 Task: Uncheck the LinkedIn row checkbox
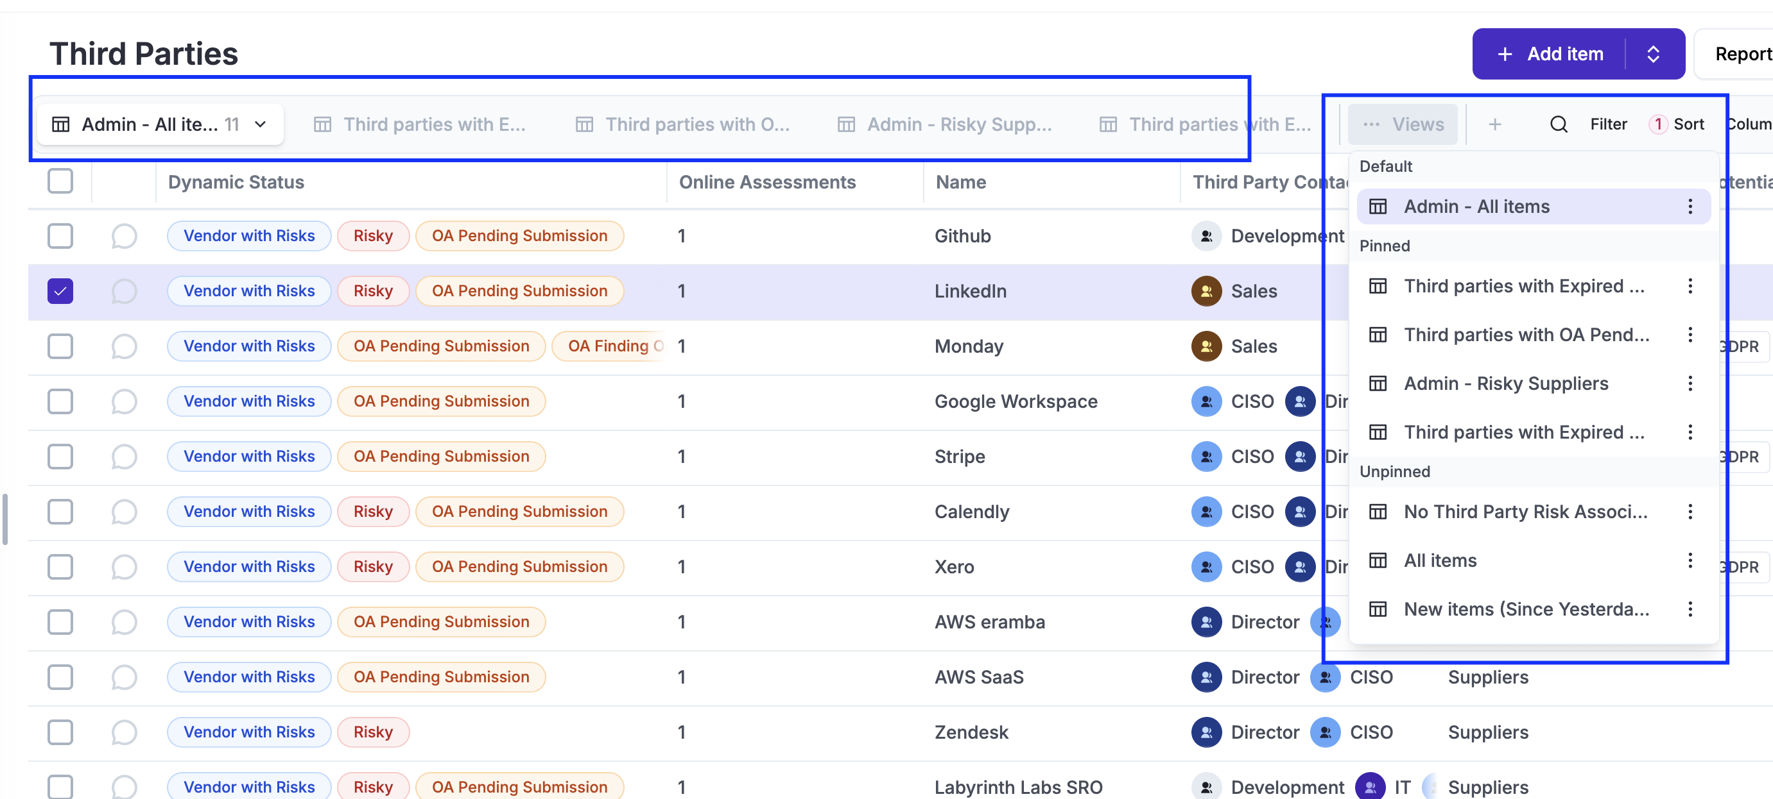pyautogui.click(x=60, y=291)
